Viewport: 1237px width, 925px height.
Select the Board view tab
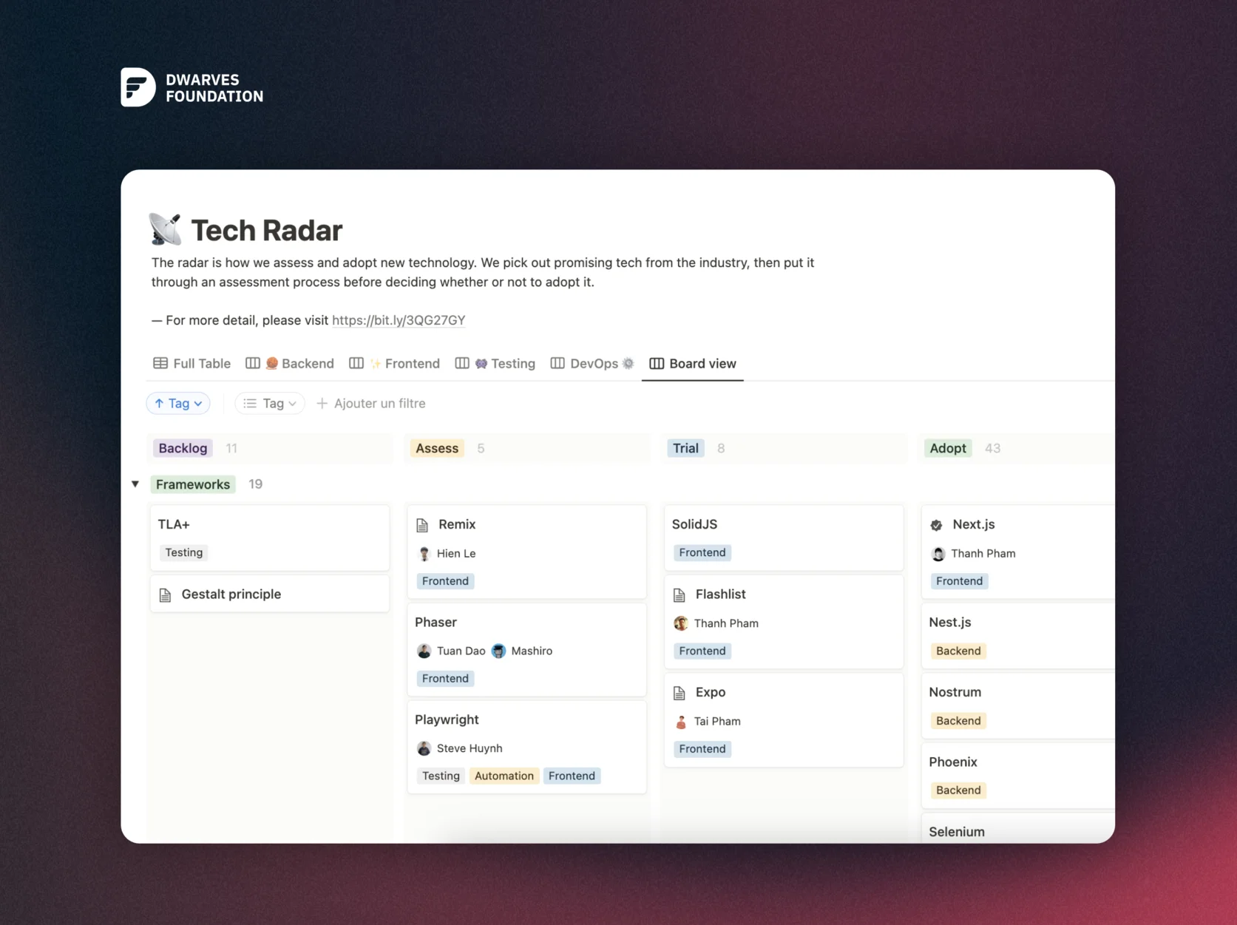pos(693,363)
